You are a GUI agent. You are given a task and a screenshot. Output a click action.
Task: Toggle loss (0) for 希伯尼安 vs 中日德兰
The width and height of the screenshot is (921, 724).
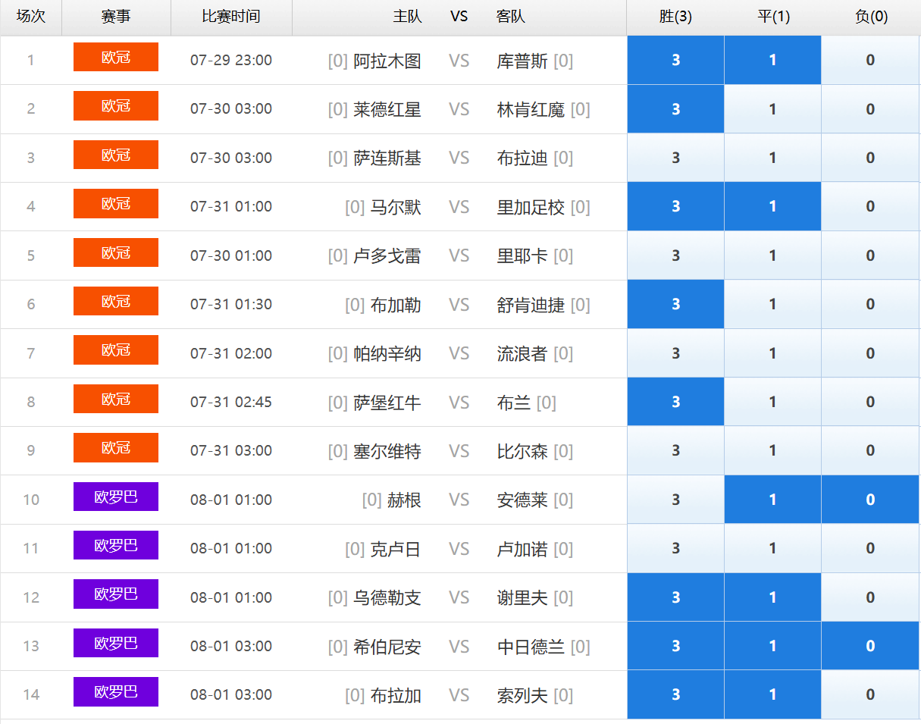(x=870, y=646)
